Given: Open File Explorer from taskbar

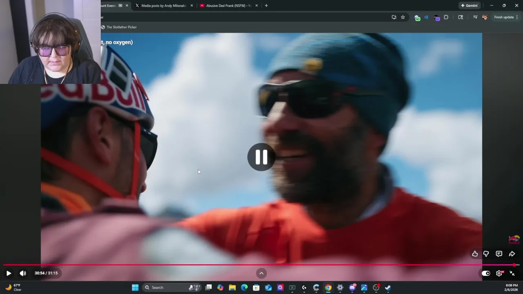Looking at the screenshot, I should (x=232, y=287).
